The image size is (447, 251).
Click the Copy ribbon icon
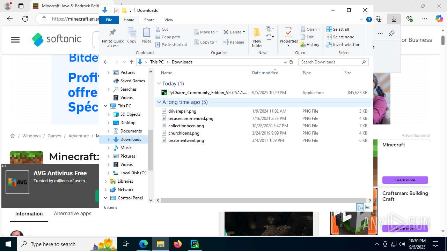[x=132, y=35]
